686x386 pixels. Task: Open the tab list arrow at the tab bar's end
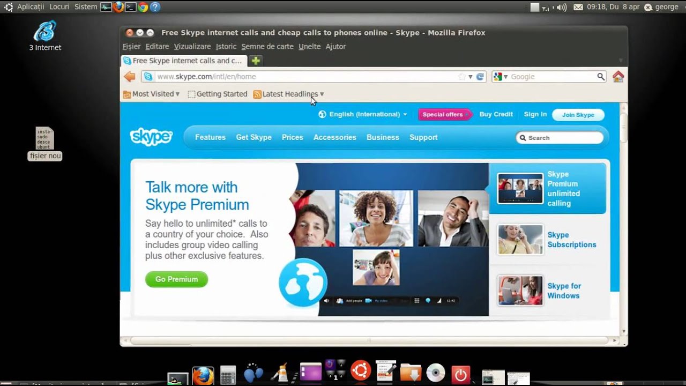tap(621, 61)
